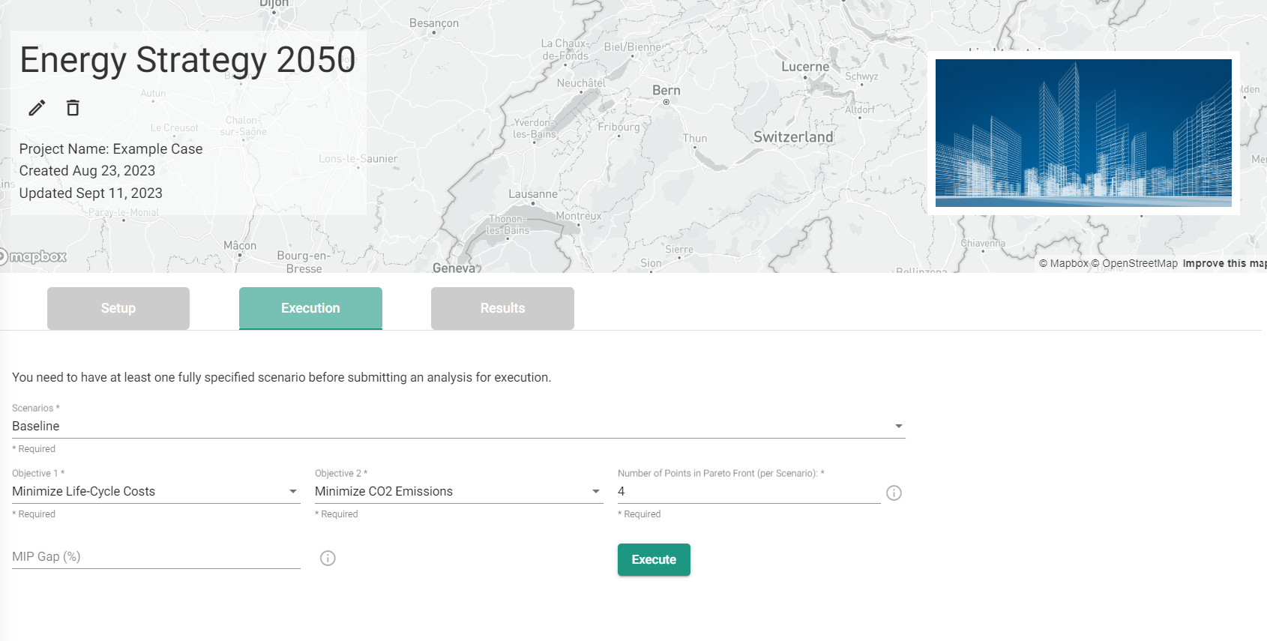Viewport: 1267px width, 641px height.
Task: Open the © Mapbox attribution link
Action: click(x=1062, y=263)
